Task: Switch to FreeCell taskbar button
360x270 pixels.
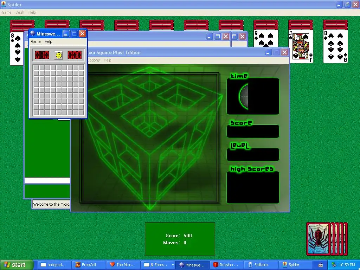Action: click(x=89, y=265)
